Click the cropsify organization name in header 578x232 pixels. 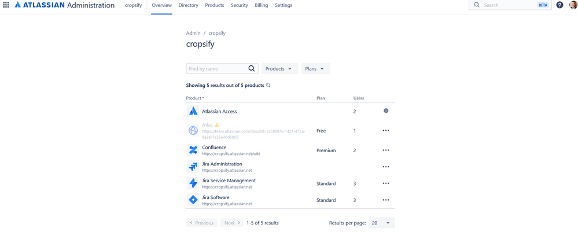pyautogui.click(x=134, y=5)
